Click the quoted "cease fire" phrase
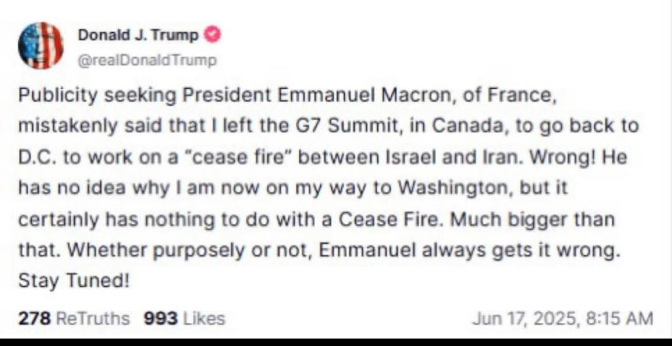Screen dimensions: 672x346 [239, 158]
